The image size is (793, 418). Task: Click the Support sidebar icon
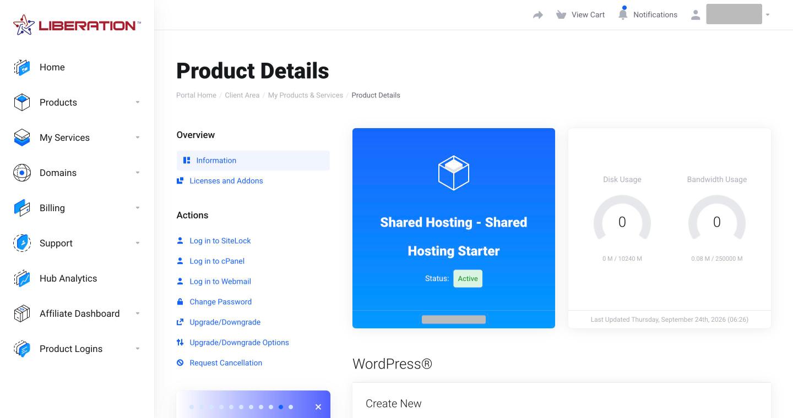(x=22, y=243)
